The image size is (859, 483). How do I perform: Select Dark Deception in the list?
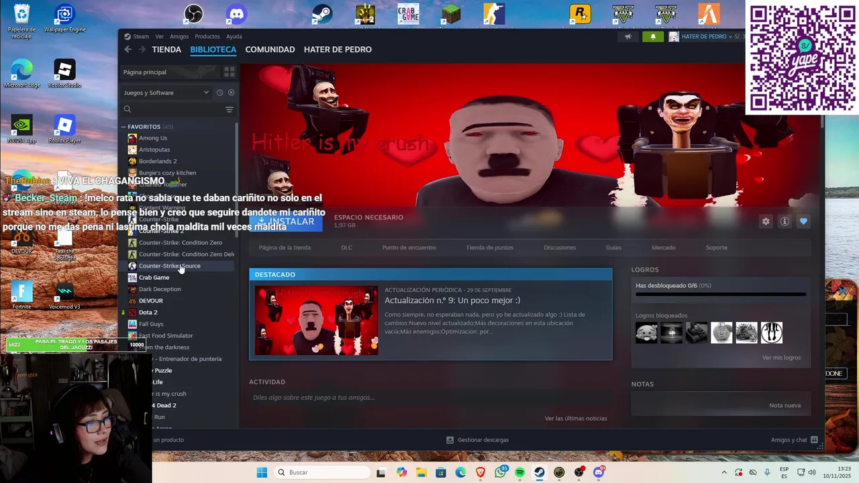click(x=160, y=289)
